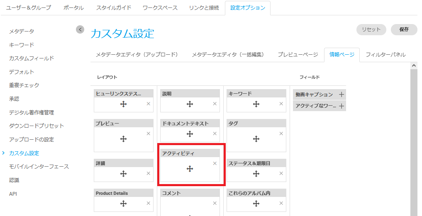
Task: Click the drag handle in ドキュメントテキスト block
Action: click(x=190, y=134)
